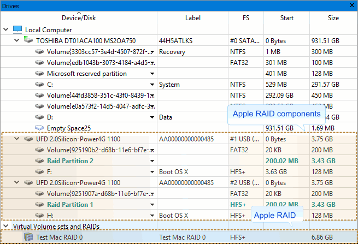Click the #2 USB Silicon-Power drive icon

pyautogui.click(x=28, y=183)
